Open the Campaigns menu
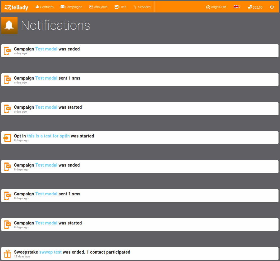 coord(71,7)
